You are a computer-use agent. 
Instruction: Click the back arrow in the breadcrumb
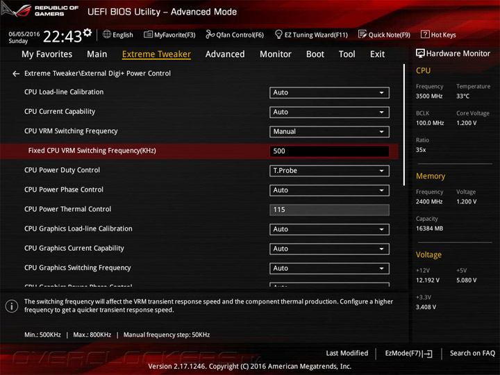point(16,74)
